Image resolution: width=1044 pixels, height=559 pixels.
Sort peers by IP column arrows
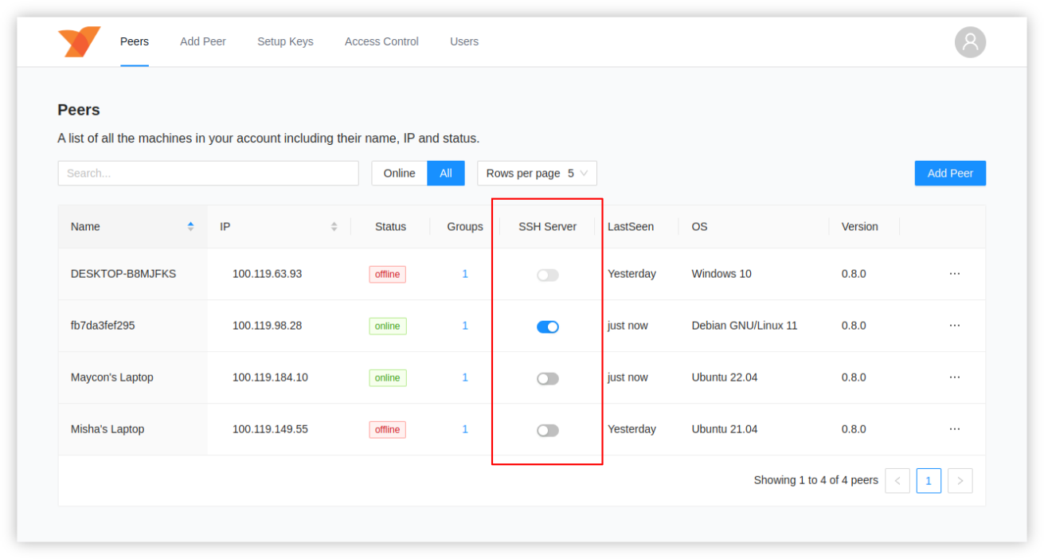[x=334, y=227]
